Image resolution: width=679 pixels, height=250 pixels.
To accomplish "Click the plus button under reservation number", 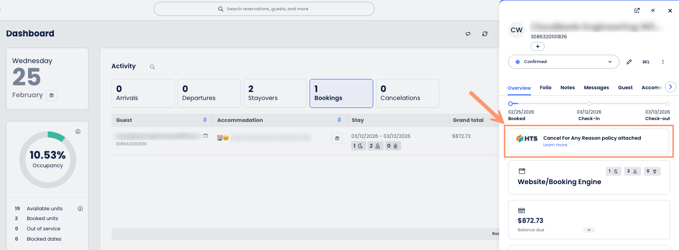I will pyautogui.click(x=537, y=46).
